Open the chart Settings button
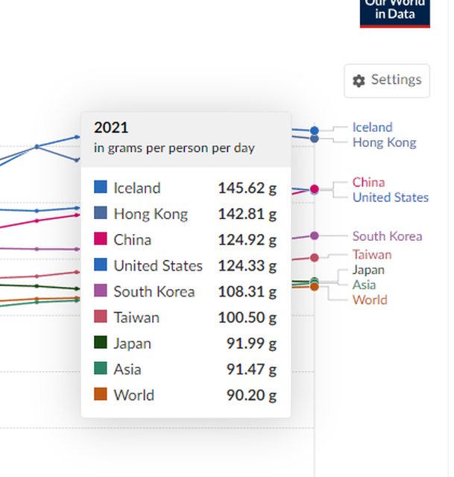 (387, 80)
